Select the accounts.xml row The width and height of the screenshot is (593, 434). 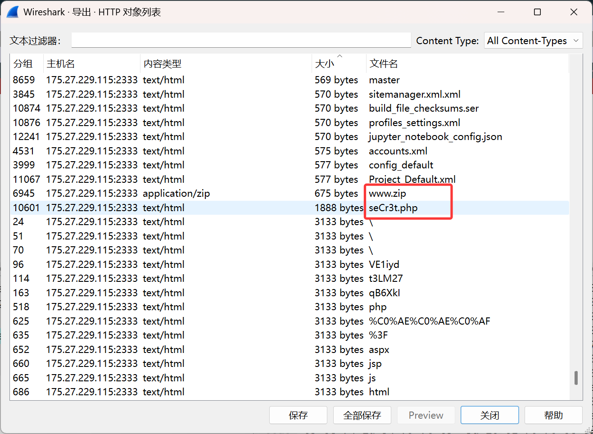pos(290,151)
